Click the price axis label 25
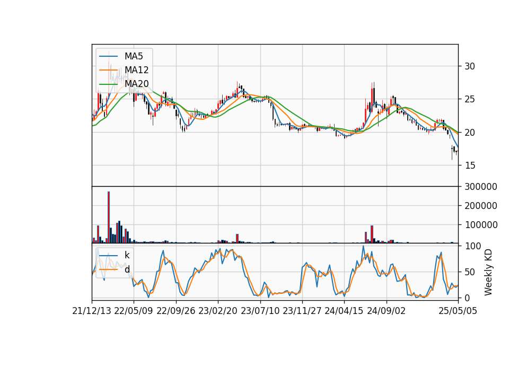Image resolution: width=509 pixels, height=366 pixels. [470, 99]
